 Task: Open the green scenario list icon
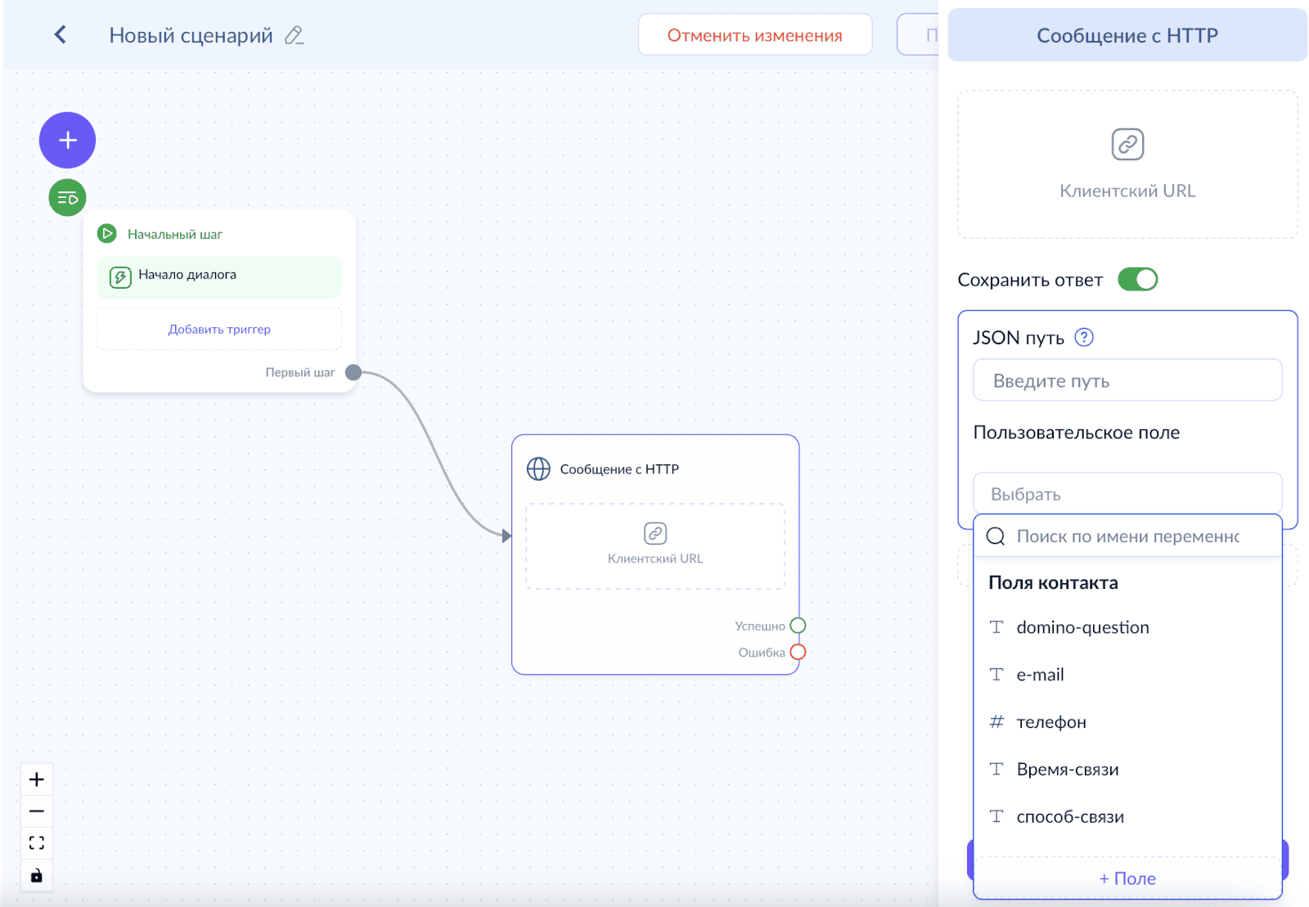(68, 198)
